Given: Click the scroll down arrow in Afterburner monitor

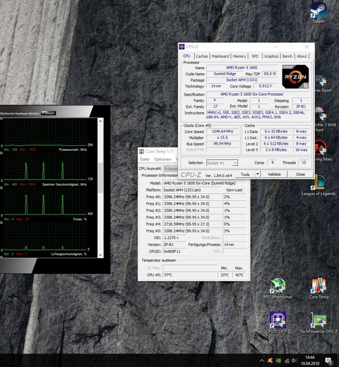Looking at the screenshot, I should [100, 255].
